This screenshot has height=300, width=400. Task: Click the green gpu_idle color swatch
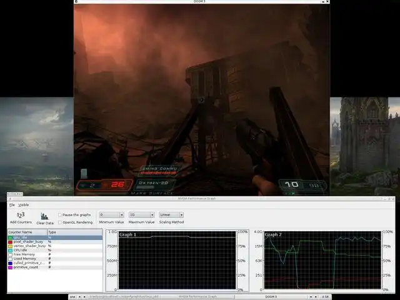(x=10, y=237)
